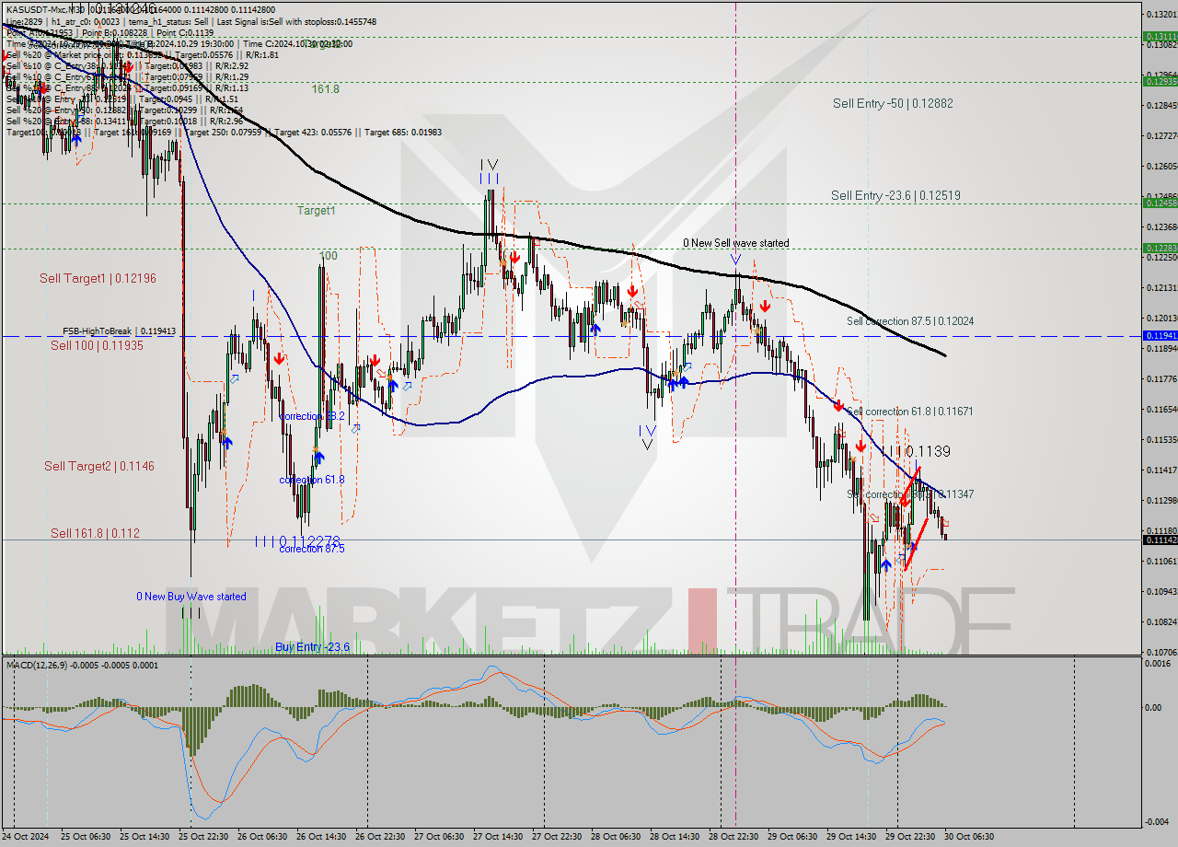Select the 'FSB-HighToBreak | 0.119413' label
The width and height of the screenshot is (1178, 847).
click(x=119, y=330)
